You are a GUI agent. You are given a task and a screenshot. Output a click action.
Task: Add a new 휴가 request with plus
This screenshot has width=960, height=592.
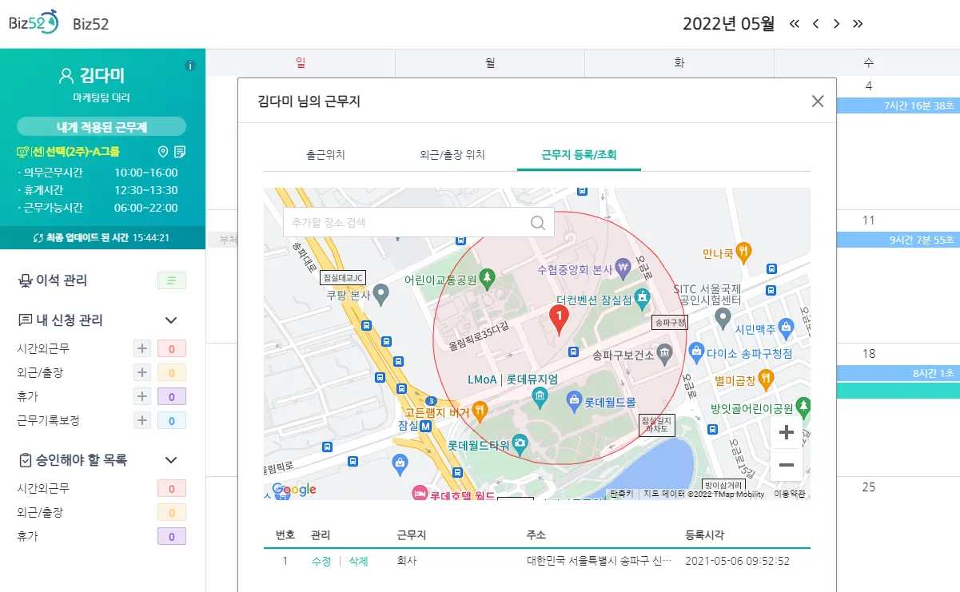[142, 396]
